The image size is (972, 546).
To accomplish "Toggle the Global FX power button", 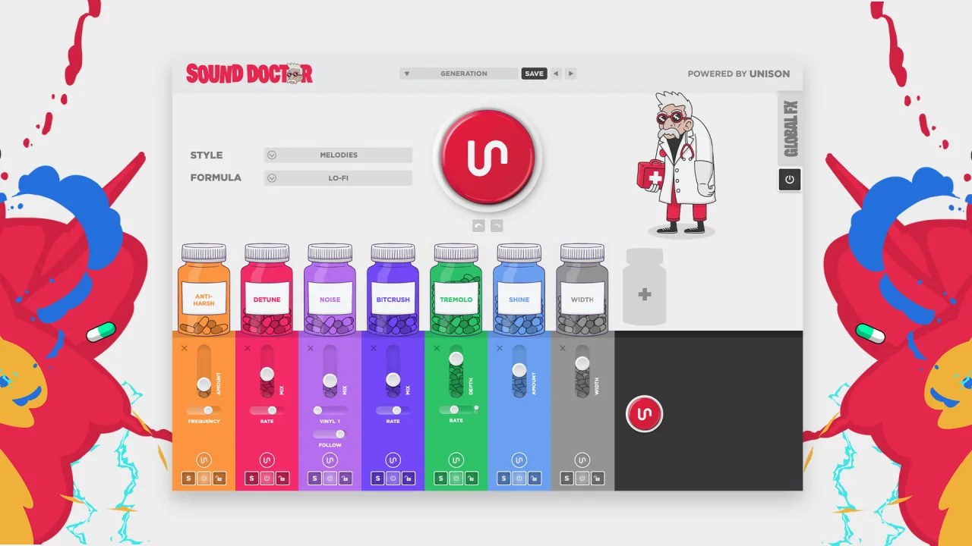I will pyautogui.click(x=790, y=180).
